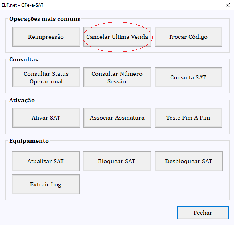Image resolution: width=234 pixels, height=225 pixels.
Task: Click Extrair Log button
Action: pyautogui.click(x=46, y=184)
